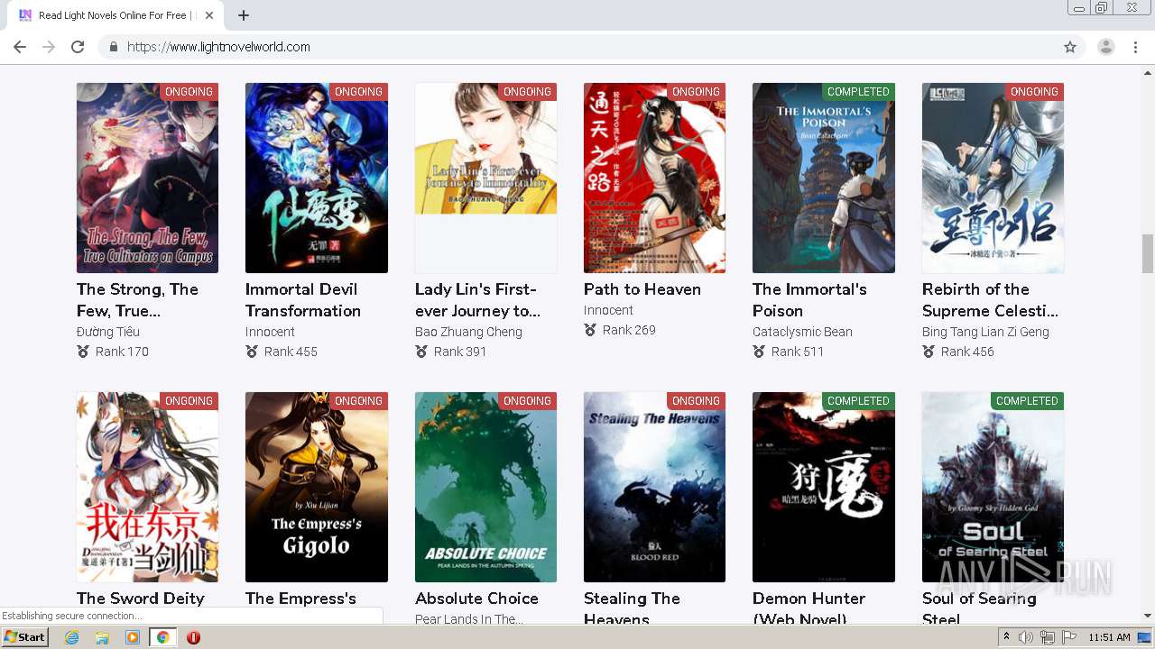The image size is (1155, 649).
Task: Click The Immortal's Poison title link
Action: click(x=809, y=300)
